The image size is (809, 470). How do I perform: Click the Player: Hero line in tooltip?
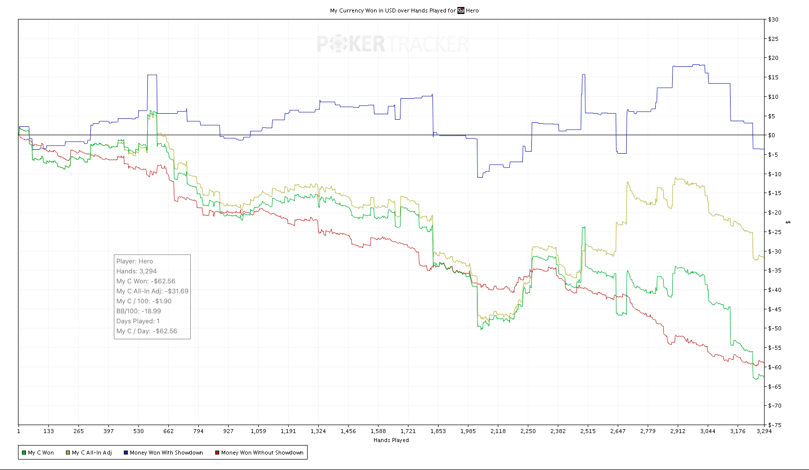point(135,261)
